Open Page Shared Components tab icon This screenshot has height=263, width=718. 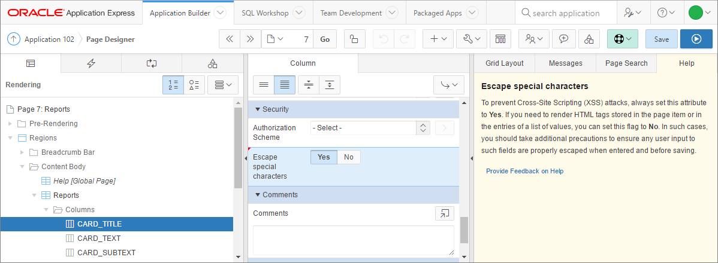pos(212,63)
